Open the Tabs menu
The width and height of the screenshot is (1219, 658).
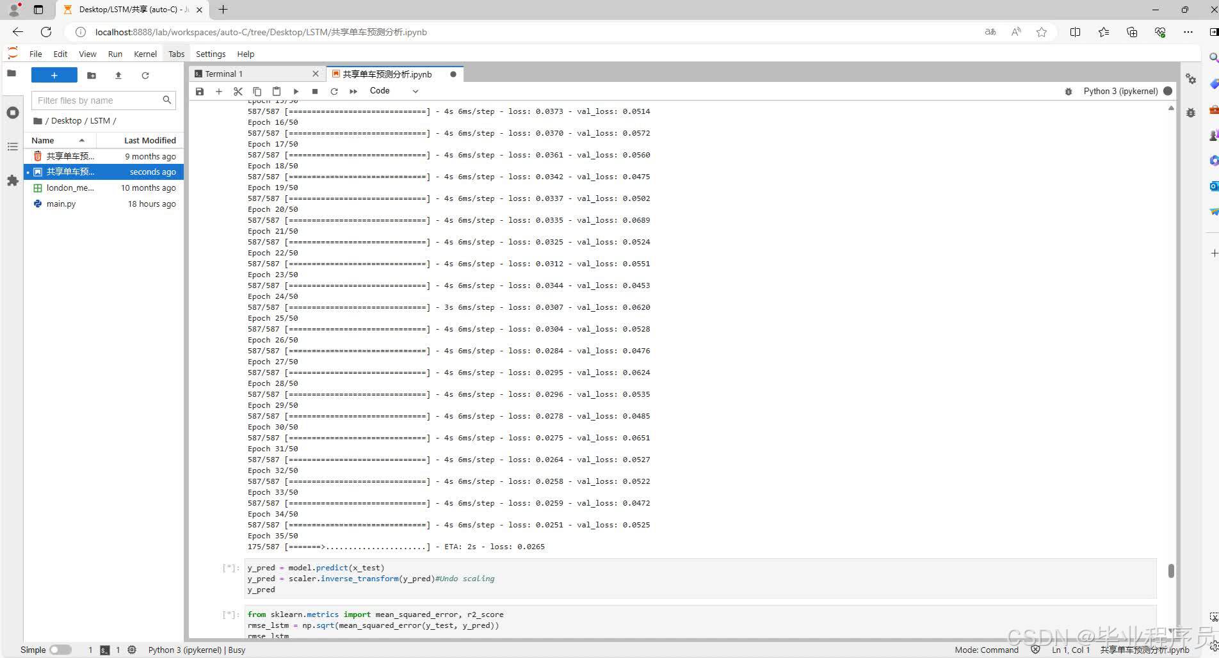click(177, 54)
